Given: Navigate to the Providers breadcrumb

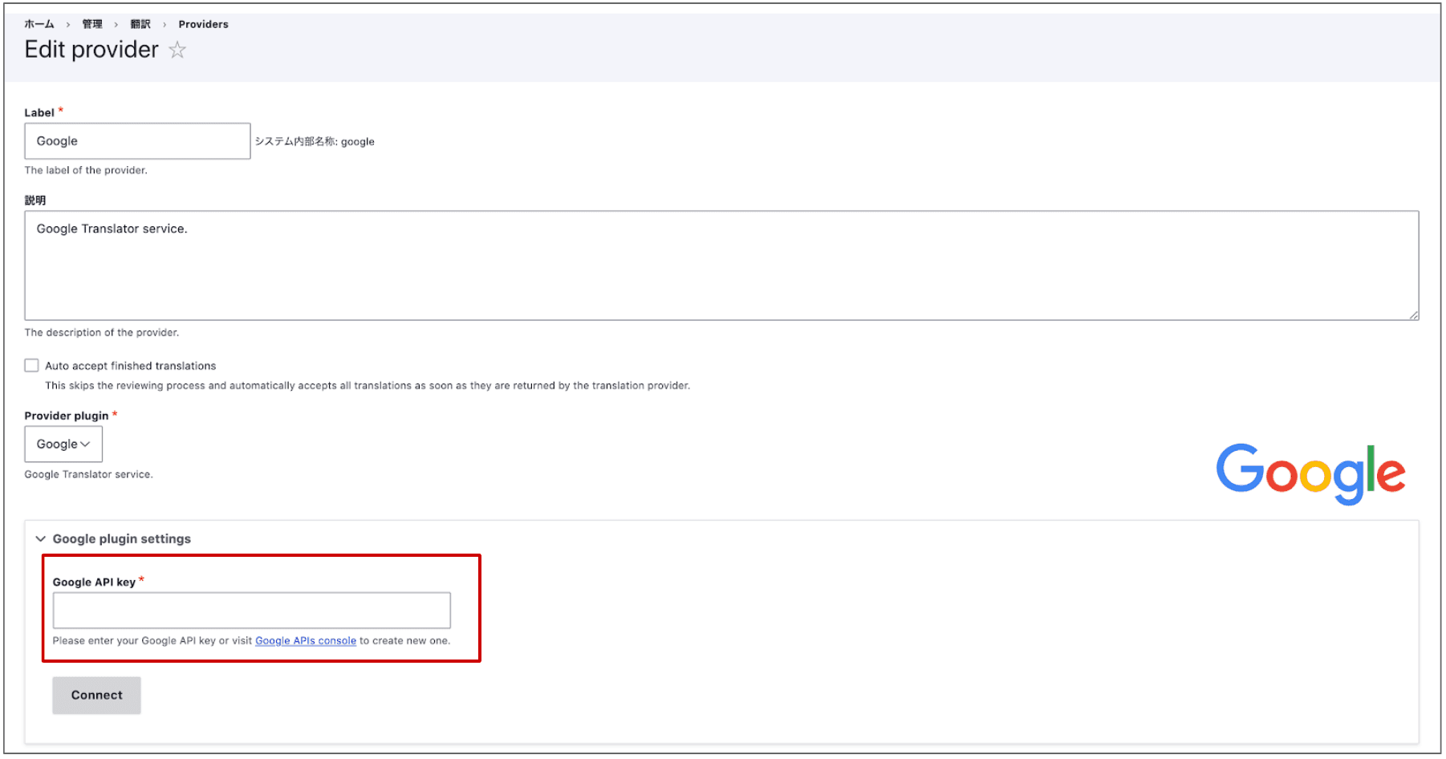Looking at the screenshot, I should (x=203, y=24).
